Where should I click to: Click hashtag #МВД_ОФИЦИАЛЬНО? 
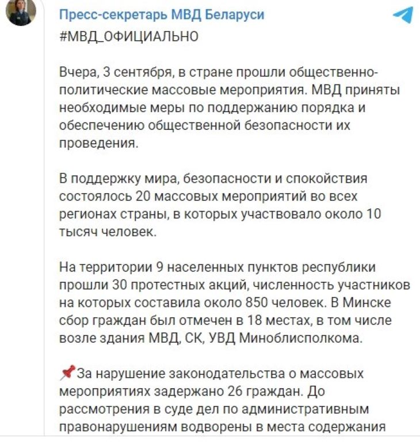[x=128, y=36]
